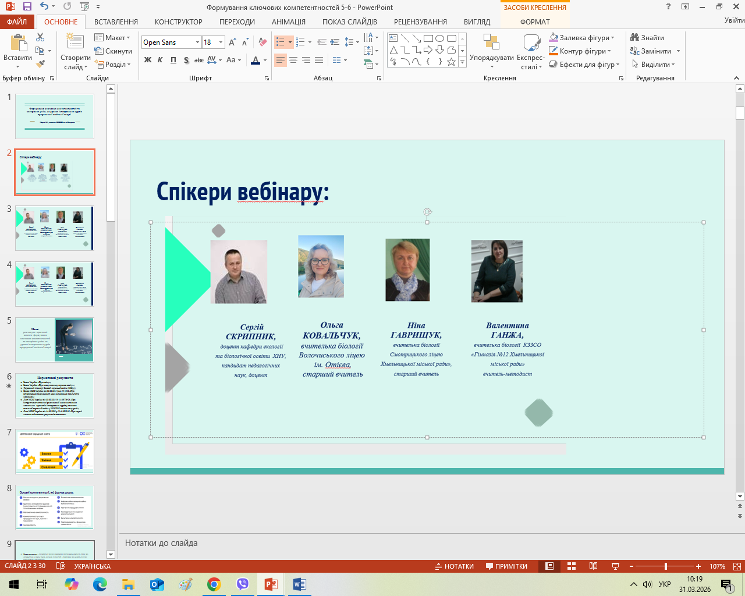Click the zoom slider handle
The height and width of the screenshot is (596, 745).
point(666,566)
